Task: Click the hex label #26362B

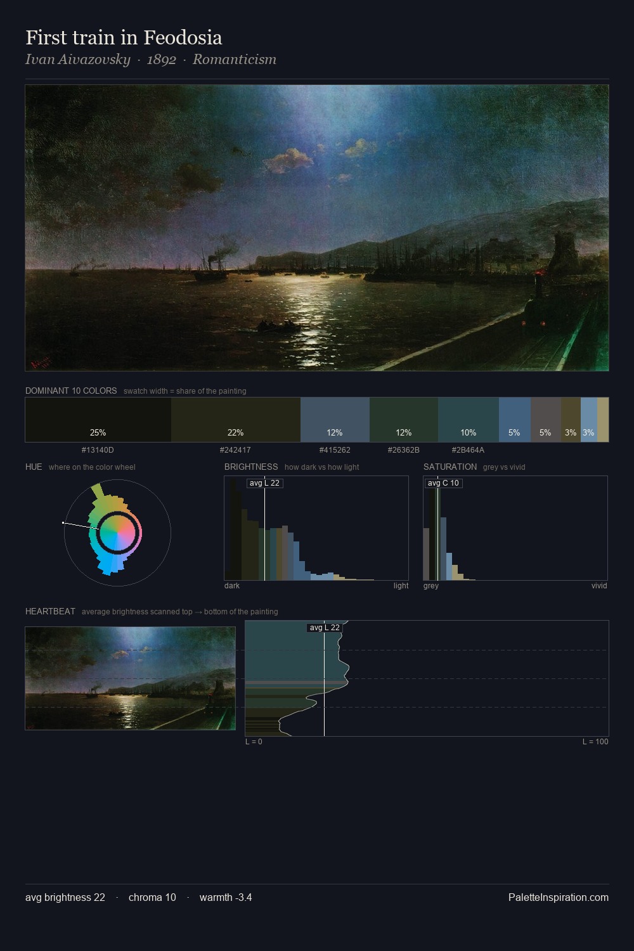Action: pyautogui.click(x=403, y=450)
